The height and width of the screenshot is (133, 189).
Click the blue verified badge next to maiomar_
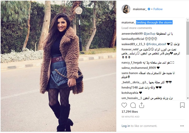click(149, 9)
